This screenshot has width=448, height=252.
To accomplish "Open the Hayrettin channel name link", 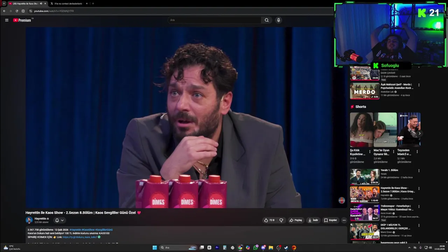I will tap(40, 219).
